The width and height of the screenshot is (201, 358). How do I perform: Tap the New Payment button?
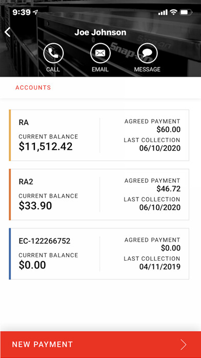click(100, 345)
